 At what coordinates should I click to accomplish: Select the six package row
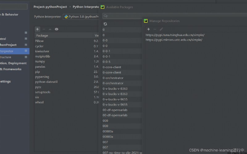point(67,97)
